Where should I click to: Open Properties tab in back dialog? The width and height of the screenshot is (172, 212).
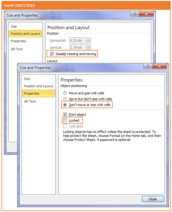(26, 41)
